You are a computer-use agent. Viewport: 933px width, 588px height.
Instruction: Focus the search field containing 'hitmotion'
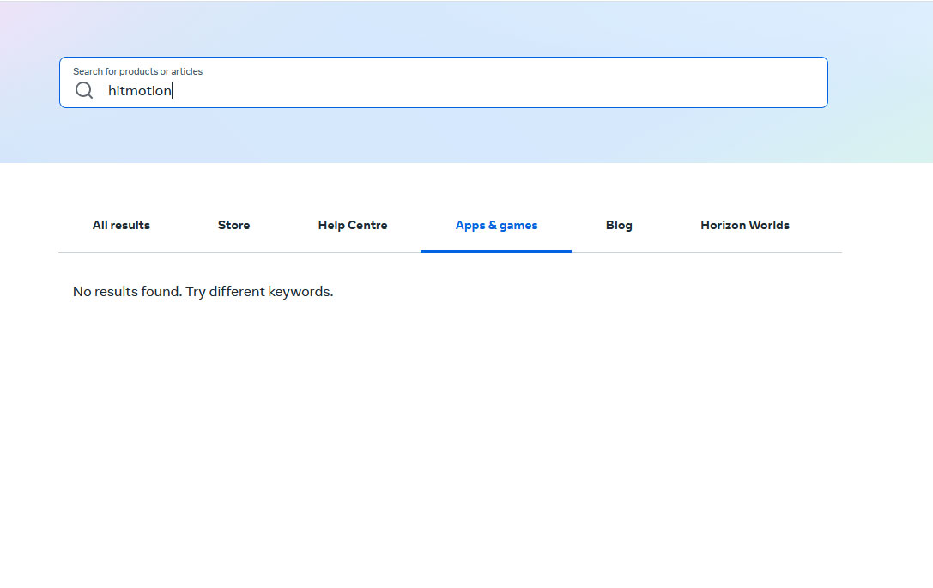pyautogui.click(x=443, y=82)
